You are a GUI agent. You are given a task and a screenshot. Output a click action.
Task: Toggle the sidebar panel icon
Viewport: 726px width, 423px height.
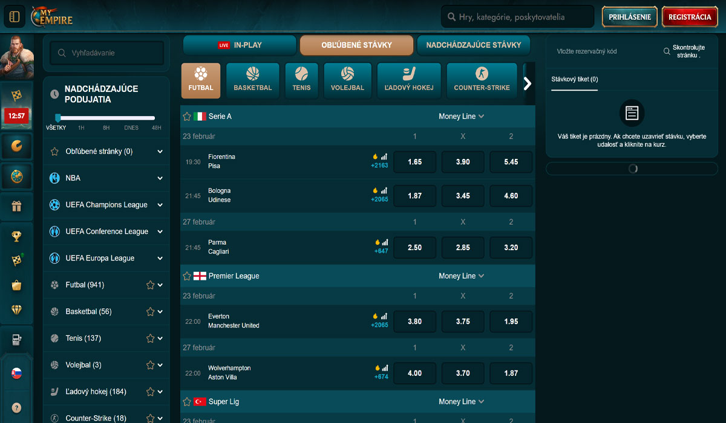[15, 17]
